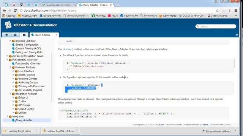
Task: Select Toolbar folder in tree
Action: point(22,101)
